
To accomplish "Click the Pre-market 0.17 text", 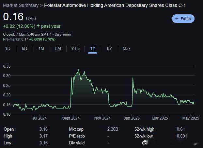I will (x=16, y=39).
